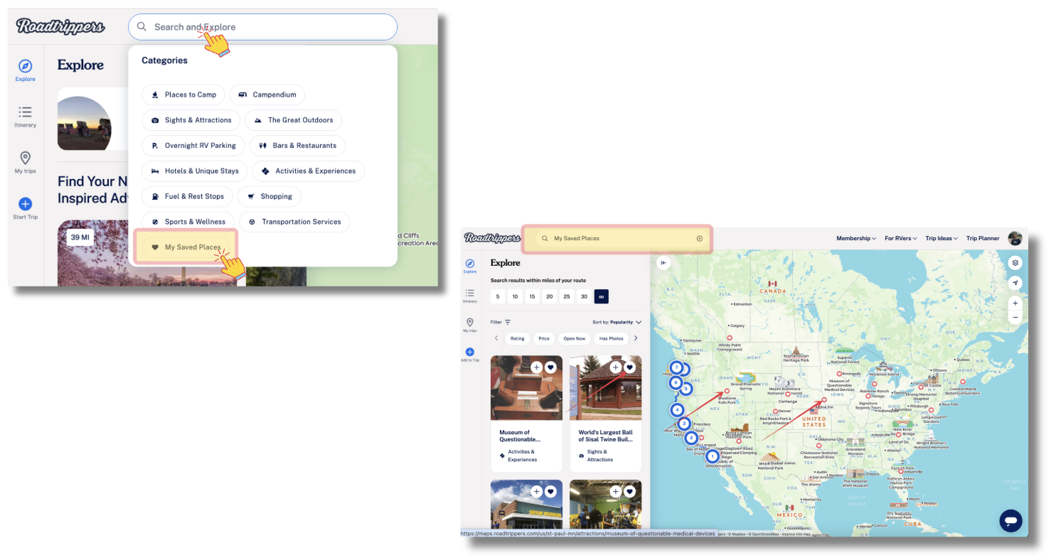Image resolution: width=1051 pixels, height=560 pixels.
Task: Choose Hotels & Unique Stays category
Action: [x=195, y=171]
